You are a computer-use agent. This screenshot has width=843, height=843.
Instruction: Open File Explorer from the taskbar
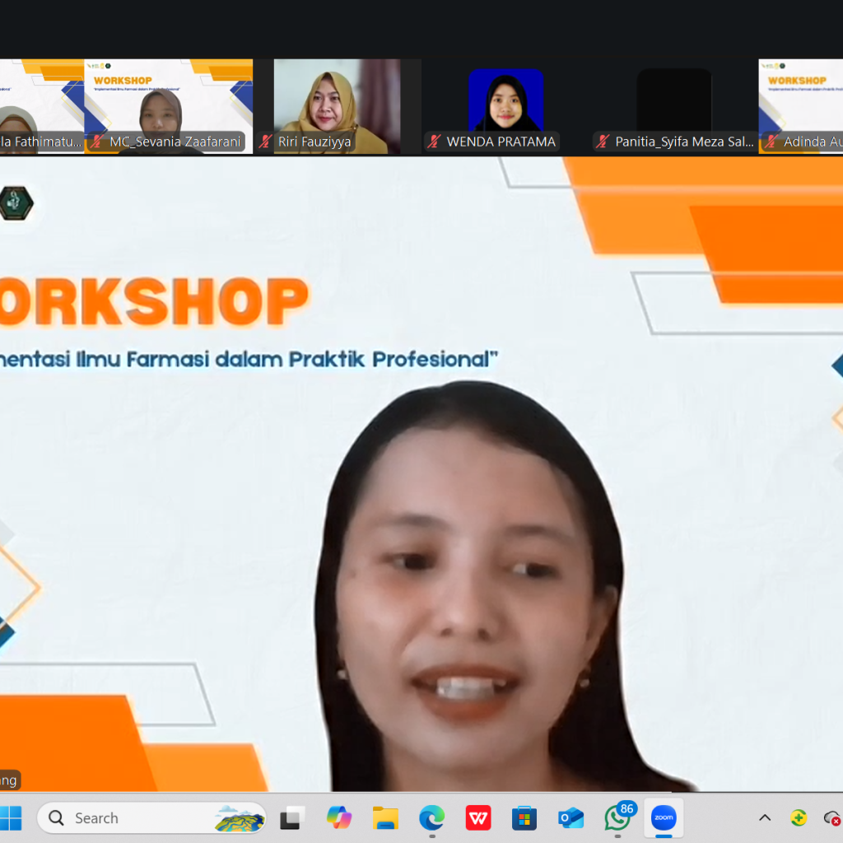(x=385, y=818)
